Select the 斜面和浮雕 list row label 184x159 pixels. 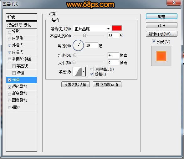pos(21,59)
